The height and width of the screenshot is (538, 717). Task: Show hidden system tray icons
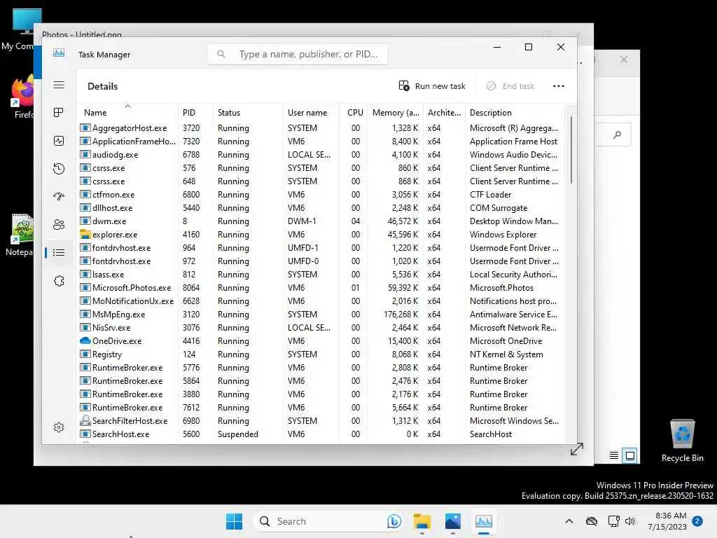coord(569,521)
